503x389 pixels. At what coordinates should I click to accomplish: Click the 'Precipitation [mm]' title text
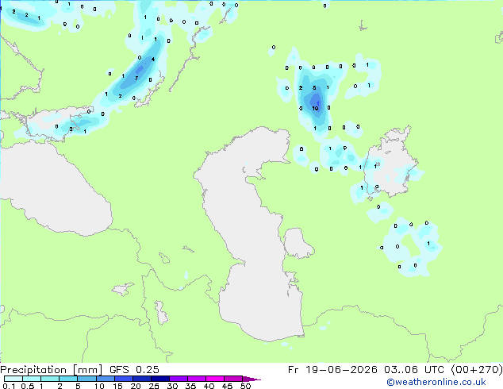click(x=51, y=370)
